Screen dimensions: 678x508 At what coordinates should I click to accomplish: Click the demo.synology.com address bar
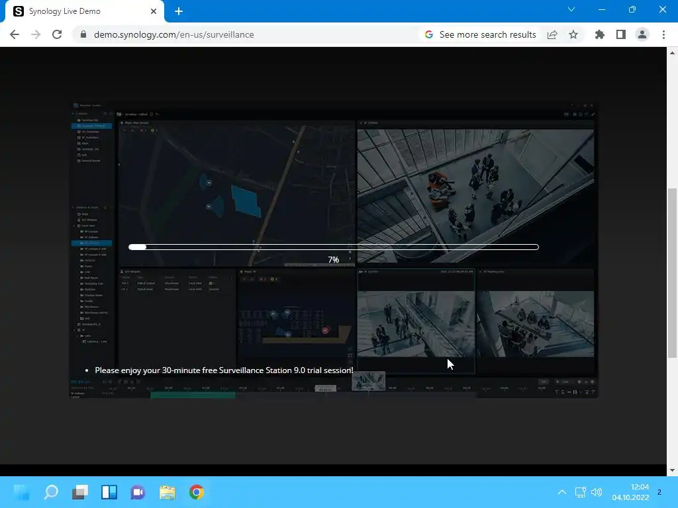pyautogui.click(x=174, y=34)
